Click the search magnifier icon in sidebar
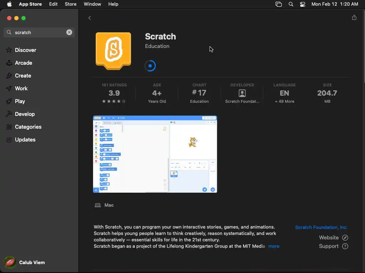The width and height of the screenshot is (365, 273). 9,32
